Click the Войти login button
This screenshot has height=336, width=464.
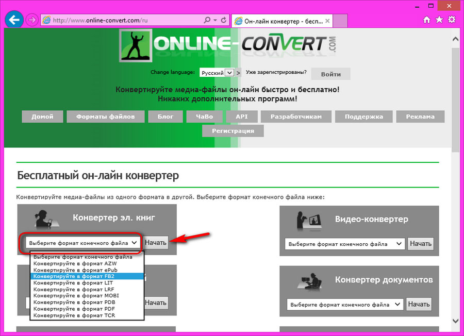click(331, 74)
